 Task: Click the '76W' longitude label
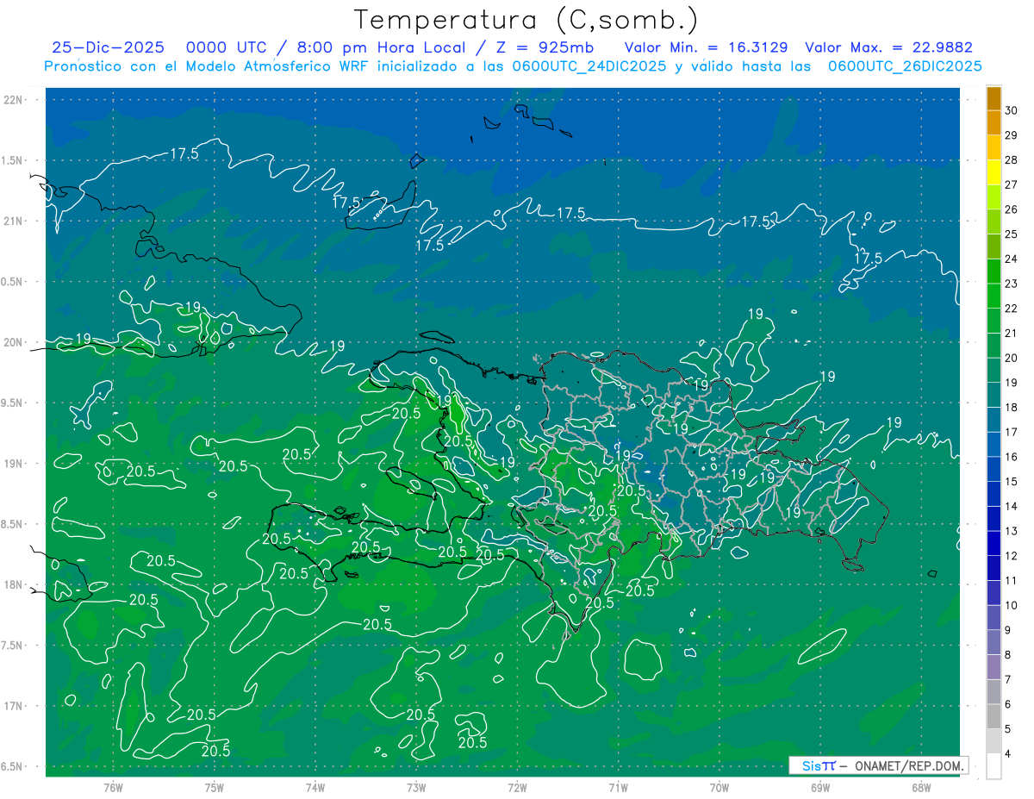click(113, 787)
